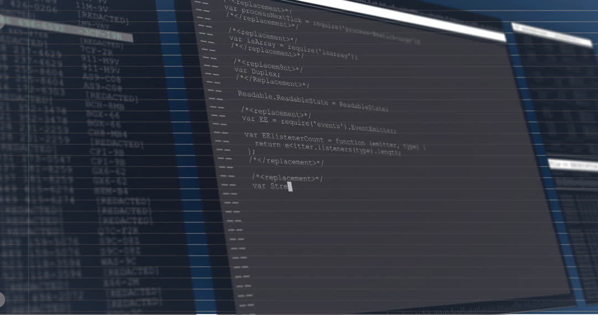Click the 'BCH-8MB' entry in left panel
Screen dimensions: 598x315
click(105, 106)
